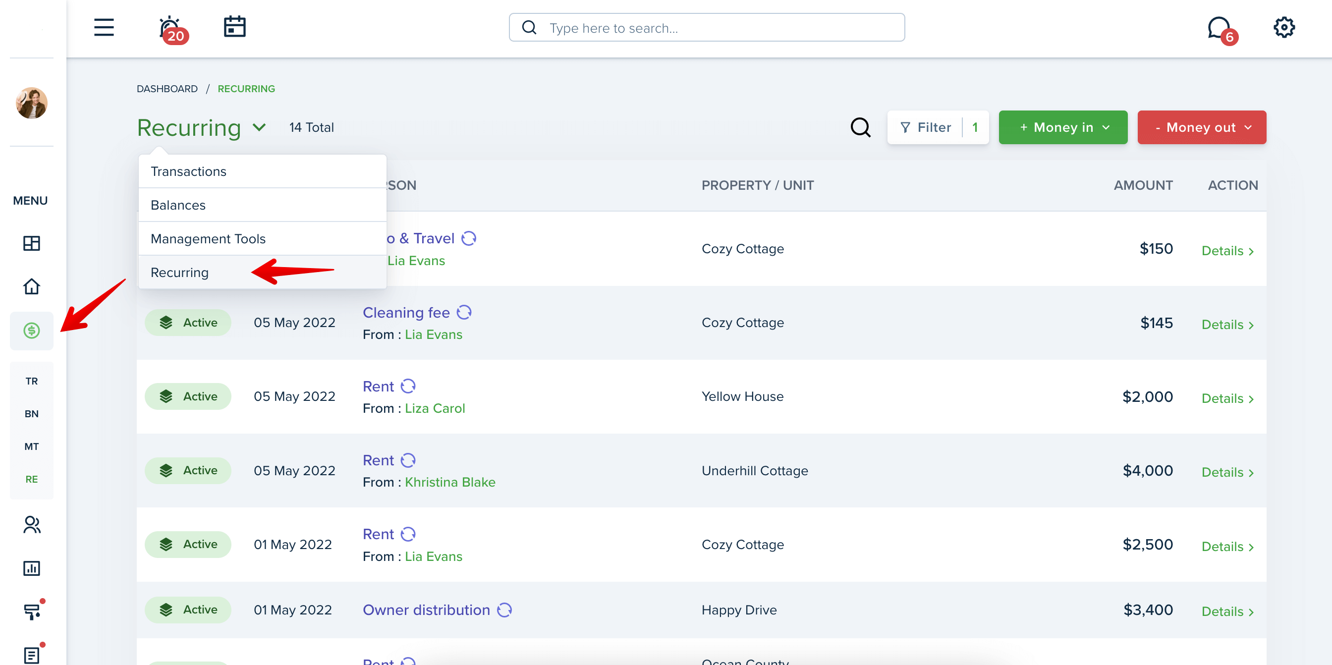Open the calendar icon in top bar
This screenshot has width=1332, height=665.
[x=235, y=27]
